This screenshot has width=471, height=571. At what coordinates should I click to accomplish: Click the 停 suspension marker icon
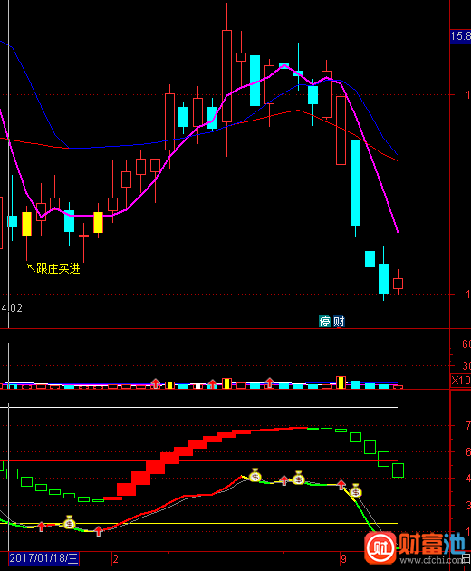[x=324, y=321]
